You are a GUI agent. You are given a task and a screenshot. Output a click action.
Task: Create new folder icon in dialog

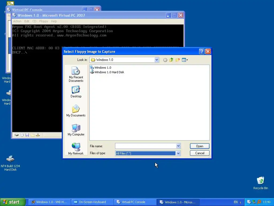point(178,60)
